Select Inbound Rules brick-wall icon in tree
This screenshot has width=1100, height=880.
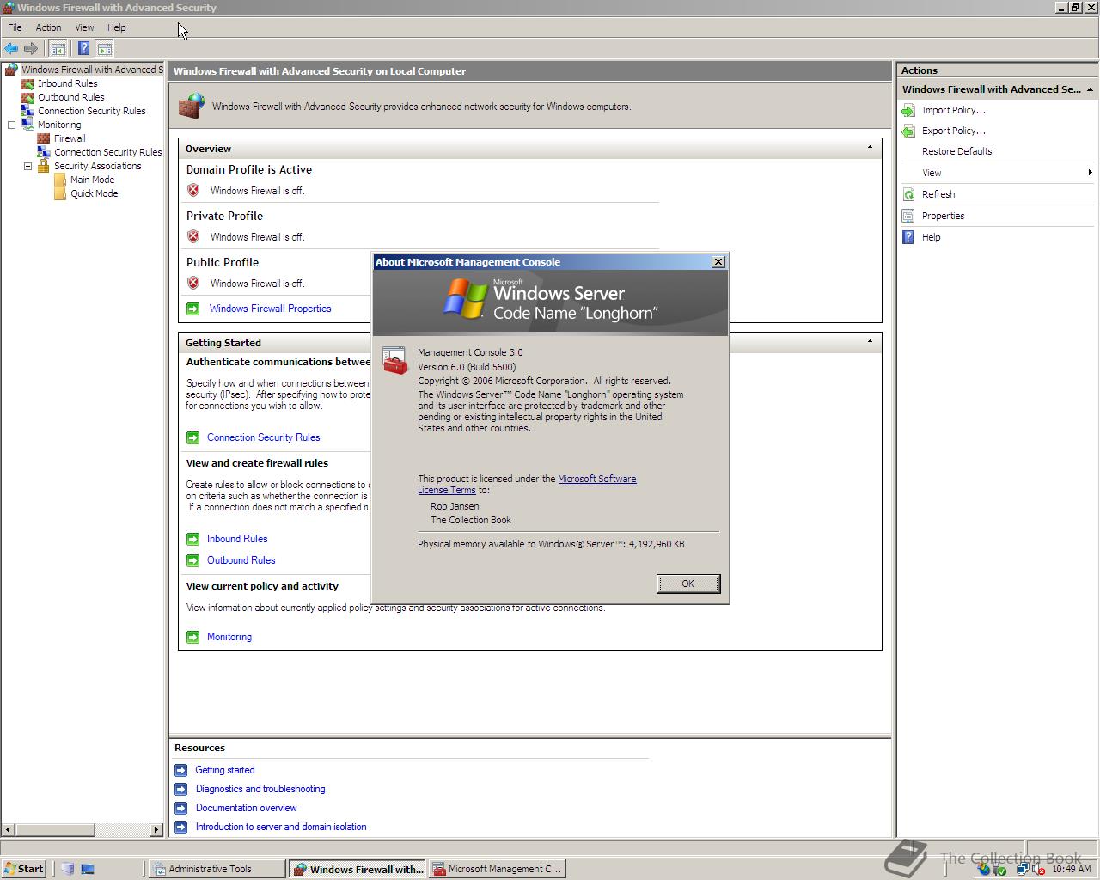coord(27,83)
